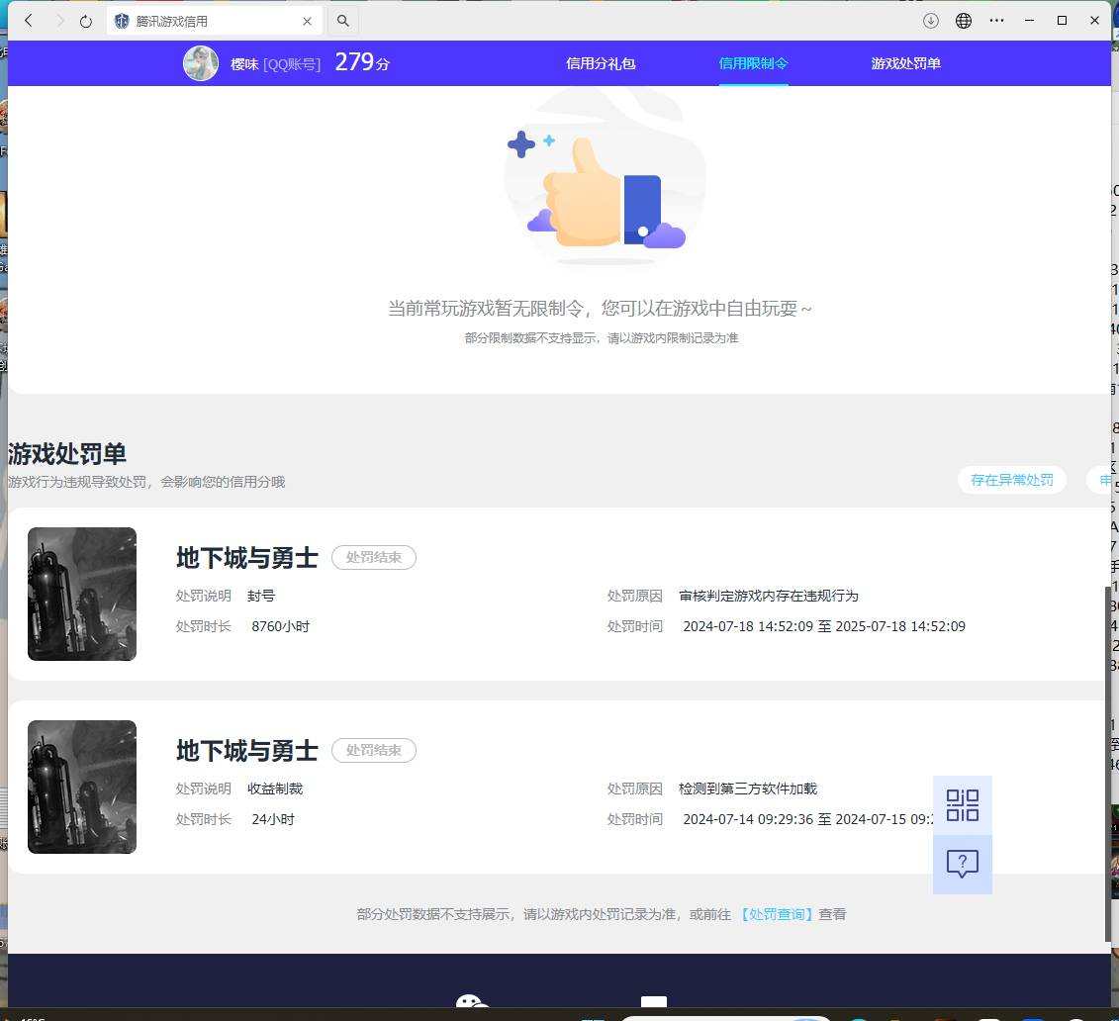This screenshot has height=1021, width=1119.
Task: Click the 24小时 duration value
Action: (273, 819)
